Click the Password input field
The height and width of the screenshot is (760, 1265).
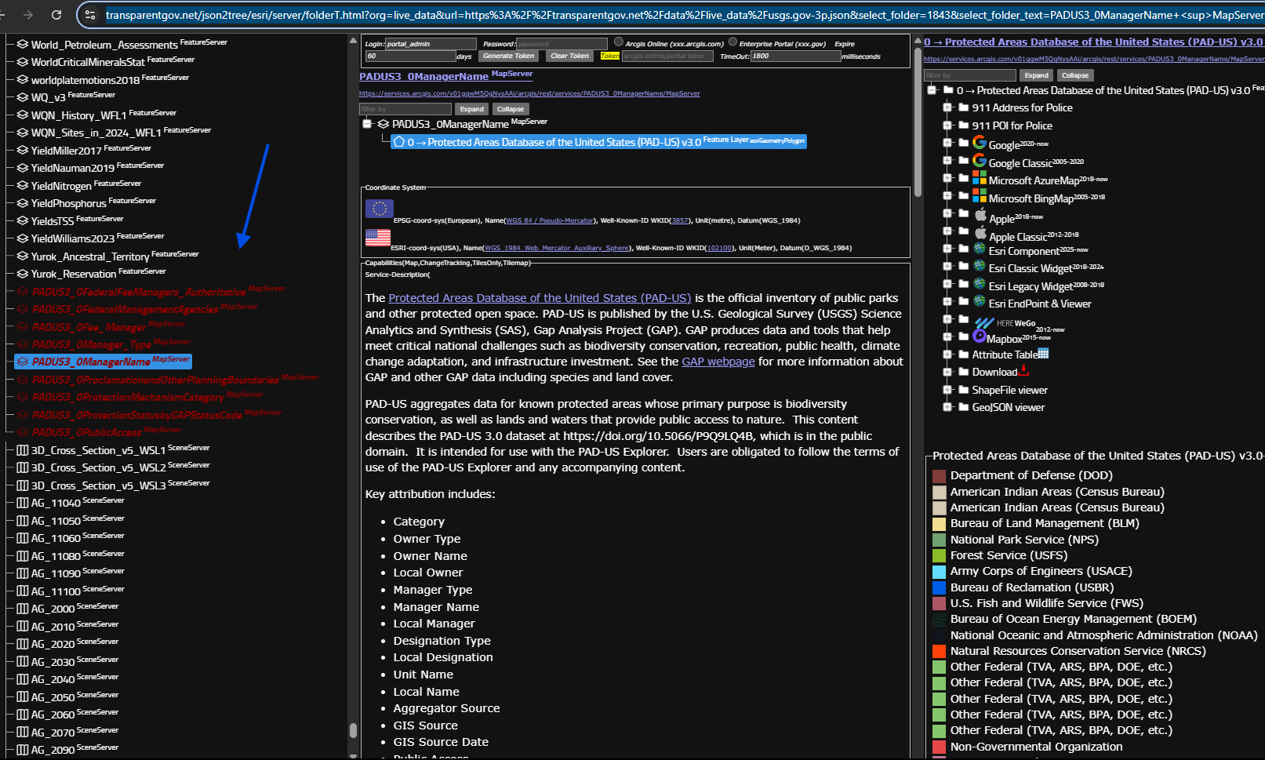tap(562, 44)
